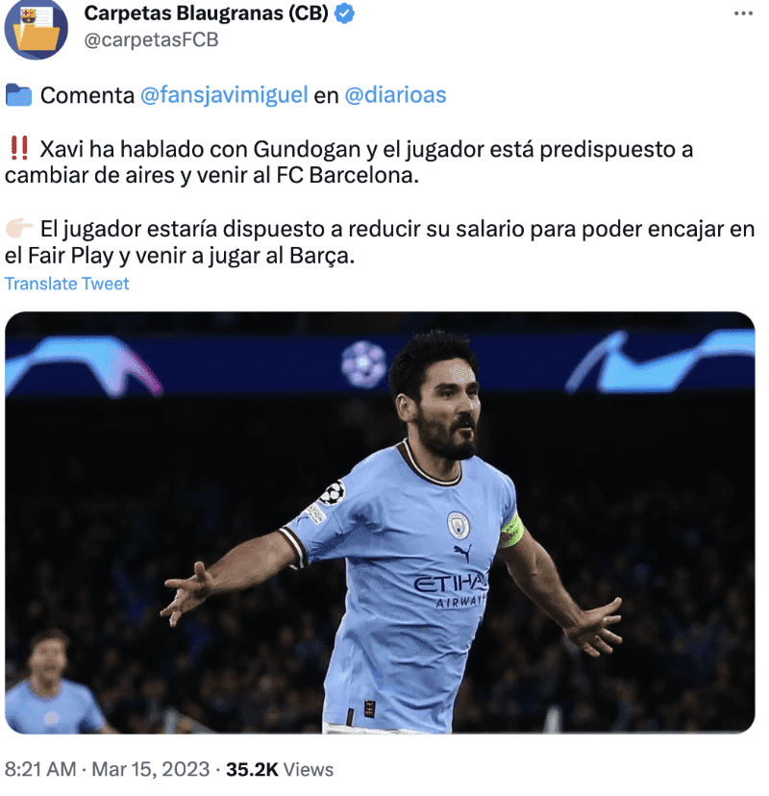Viewport: 769px width, 796px height.
Task: Open the @diarioas mention
Action: click(x=395, y=95)
